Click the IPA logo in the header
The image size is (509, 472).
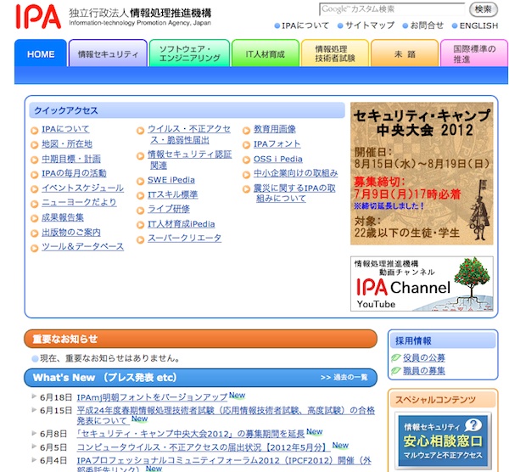click(x=39, y=16)
